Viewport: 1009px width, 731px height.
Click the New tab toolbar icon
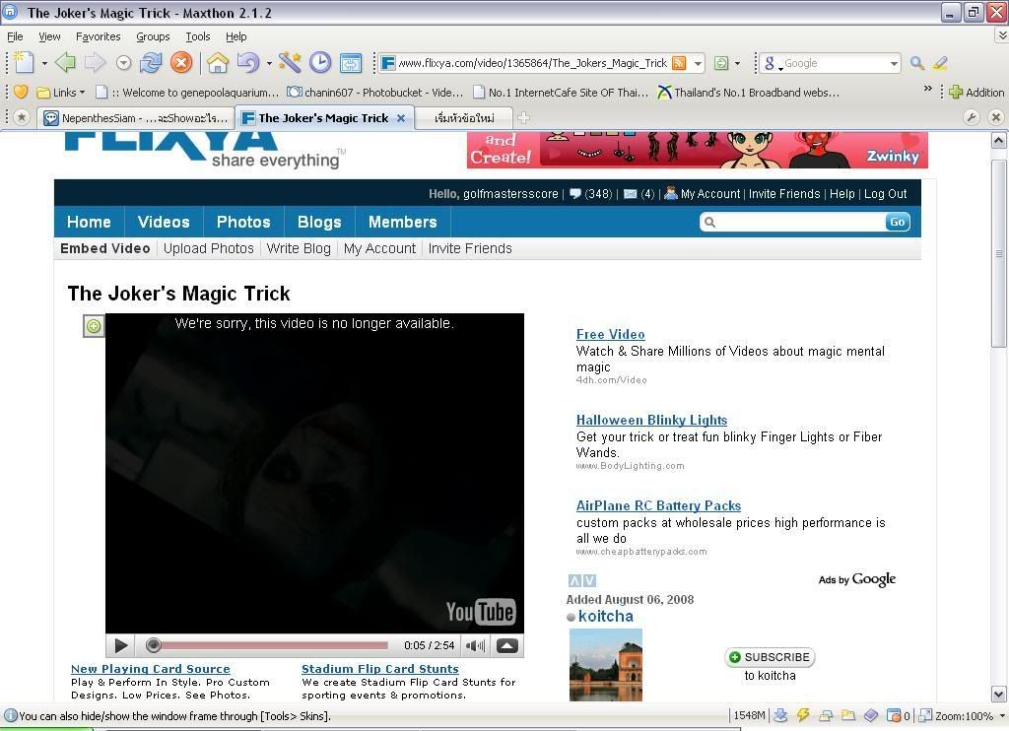click(x=24, y=62)
